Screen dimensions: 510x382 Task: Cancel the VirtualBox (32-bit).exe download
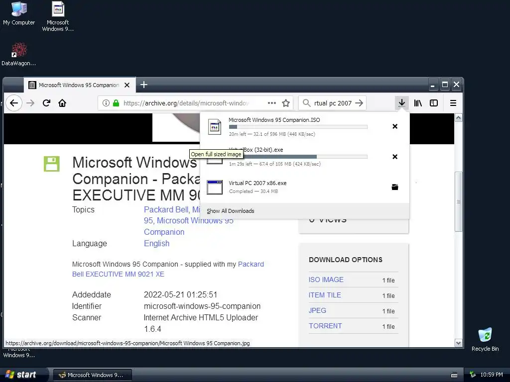coord(395,157)
